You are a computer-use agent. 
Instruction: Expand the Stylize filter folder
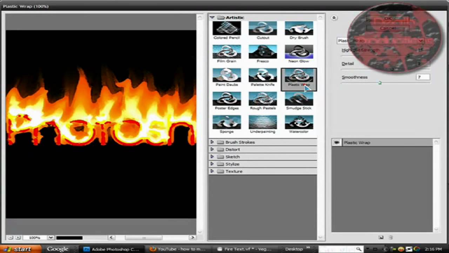click(x=212, y=164)
